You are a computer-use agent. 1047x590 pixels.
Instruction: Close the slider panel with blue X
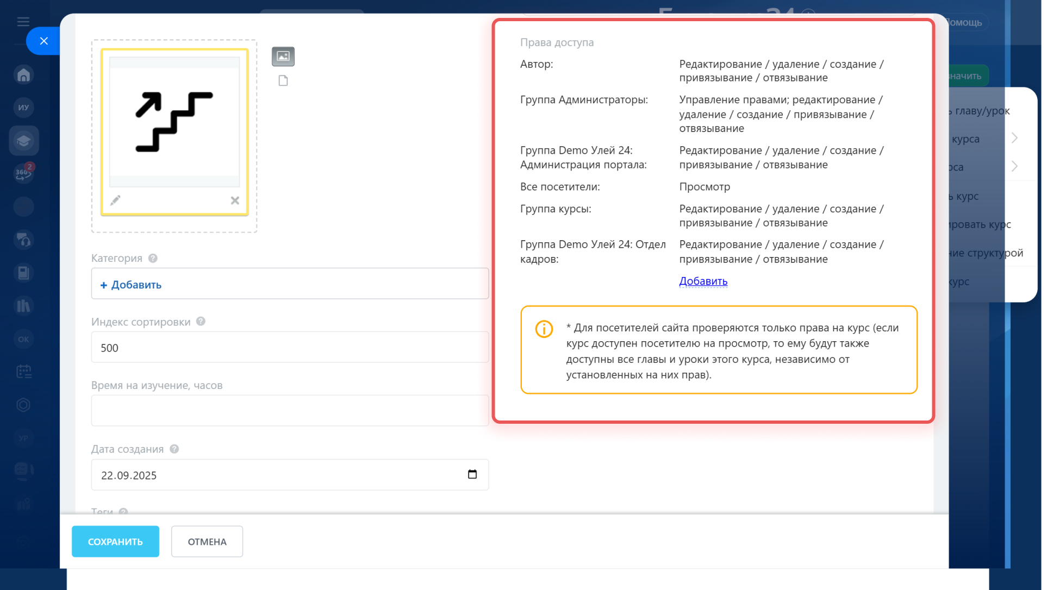tap(44, 41)
